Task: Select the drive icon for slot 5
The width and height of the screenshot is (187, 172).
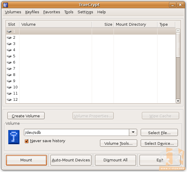Action: [x=9, y=56]
